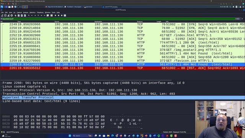The height and width of the screenshot is (138, 245).
Task: Select packet 2252 GET /index.html
Action: [122, 35]
